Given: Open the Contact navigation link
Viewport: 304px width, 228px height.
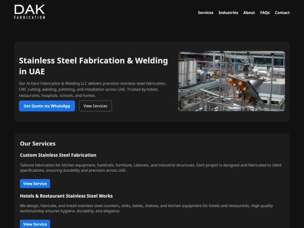Looking at the screenshot, I should (282, 12).
